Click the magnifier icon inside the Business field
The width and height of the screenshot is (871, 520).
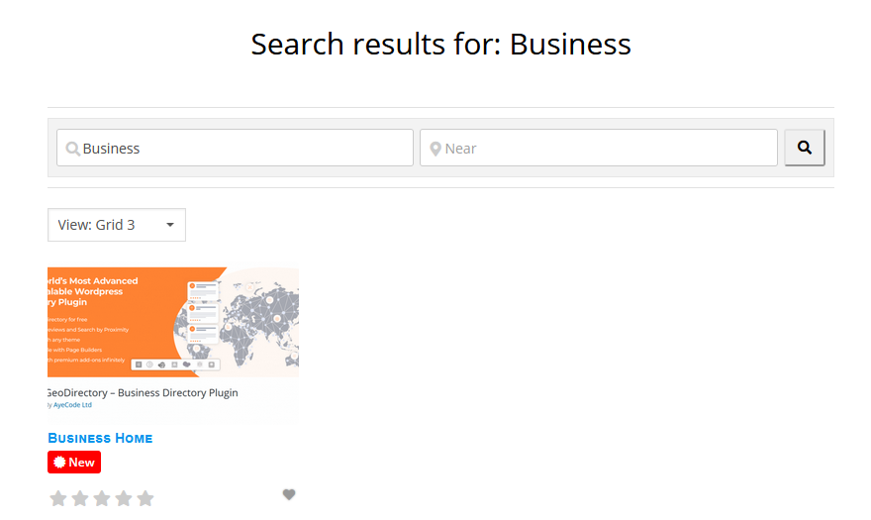coord(72,149)
